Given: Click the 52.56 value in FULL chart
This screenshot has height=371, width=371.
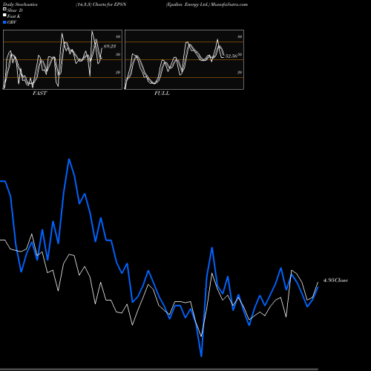Looking at the screenshot, I should click(x=231, y=56).
